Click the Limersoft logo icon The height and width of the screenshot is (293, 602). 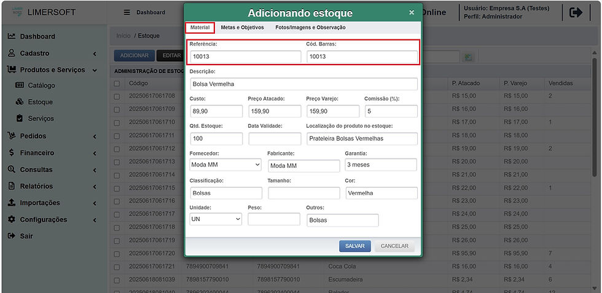[x=17, y=12]
